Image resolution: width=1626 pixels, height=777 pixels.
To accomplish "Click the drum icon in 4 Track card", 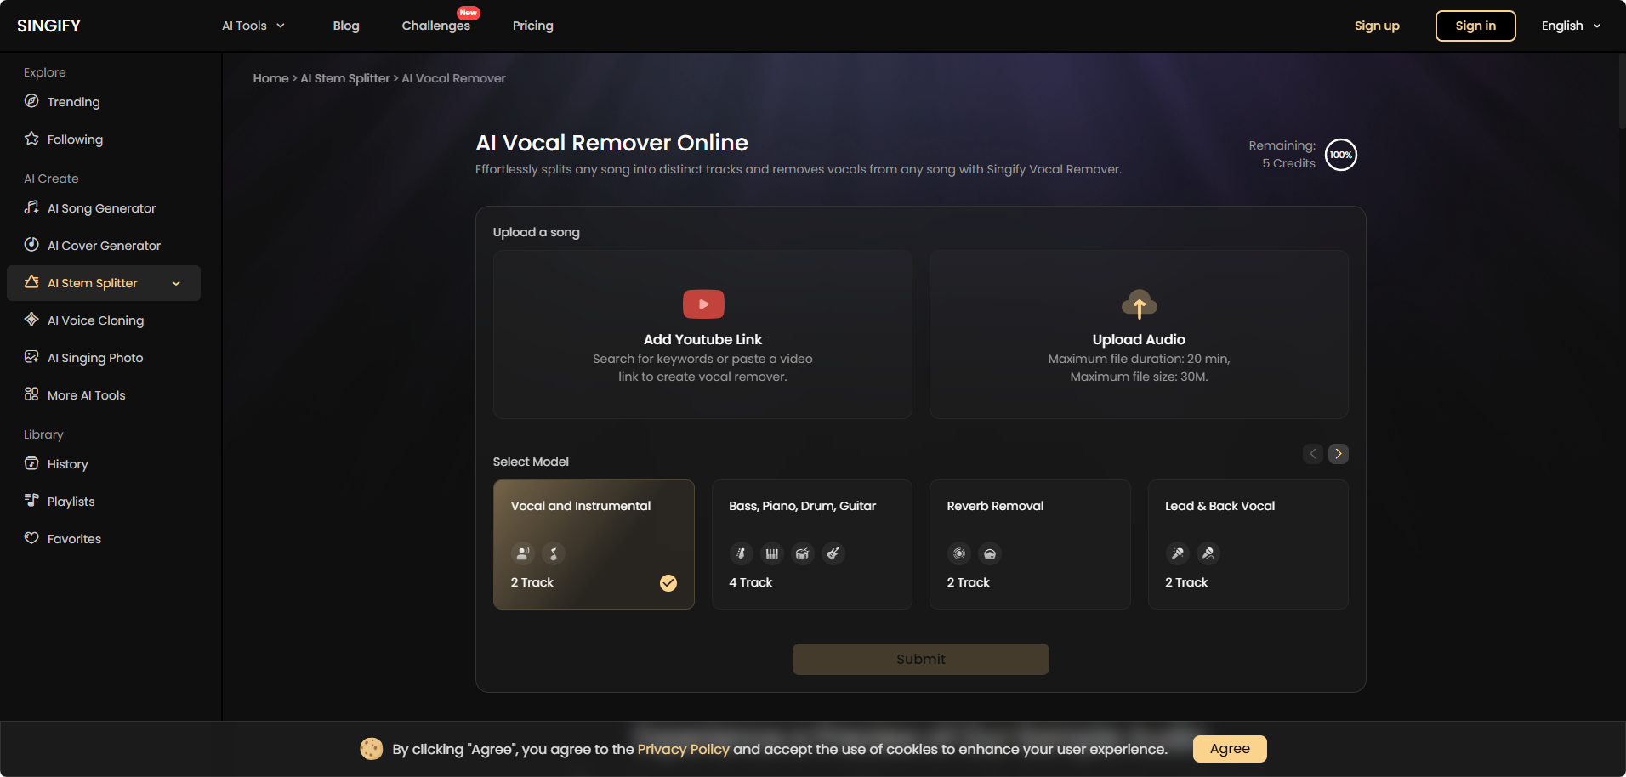I will click(x=802, y=553).
